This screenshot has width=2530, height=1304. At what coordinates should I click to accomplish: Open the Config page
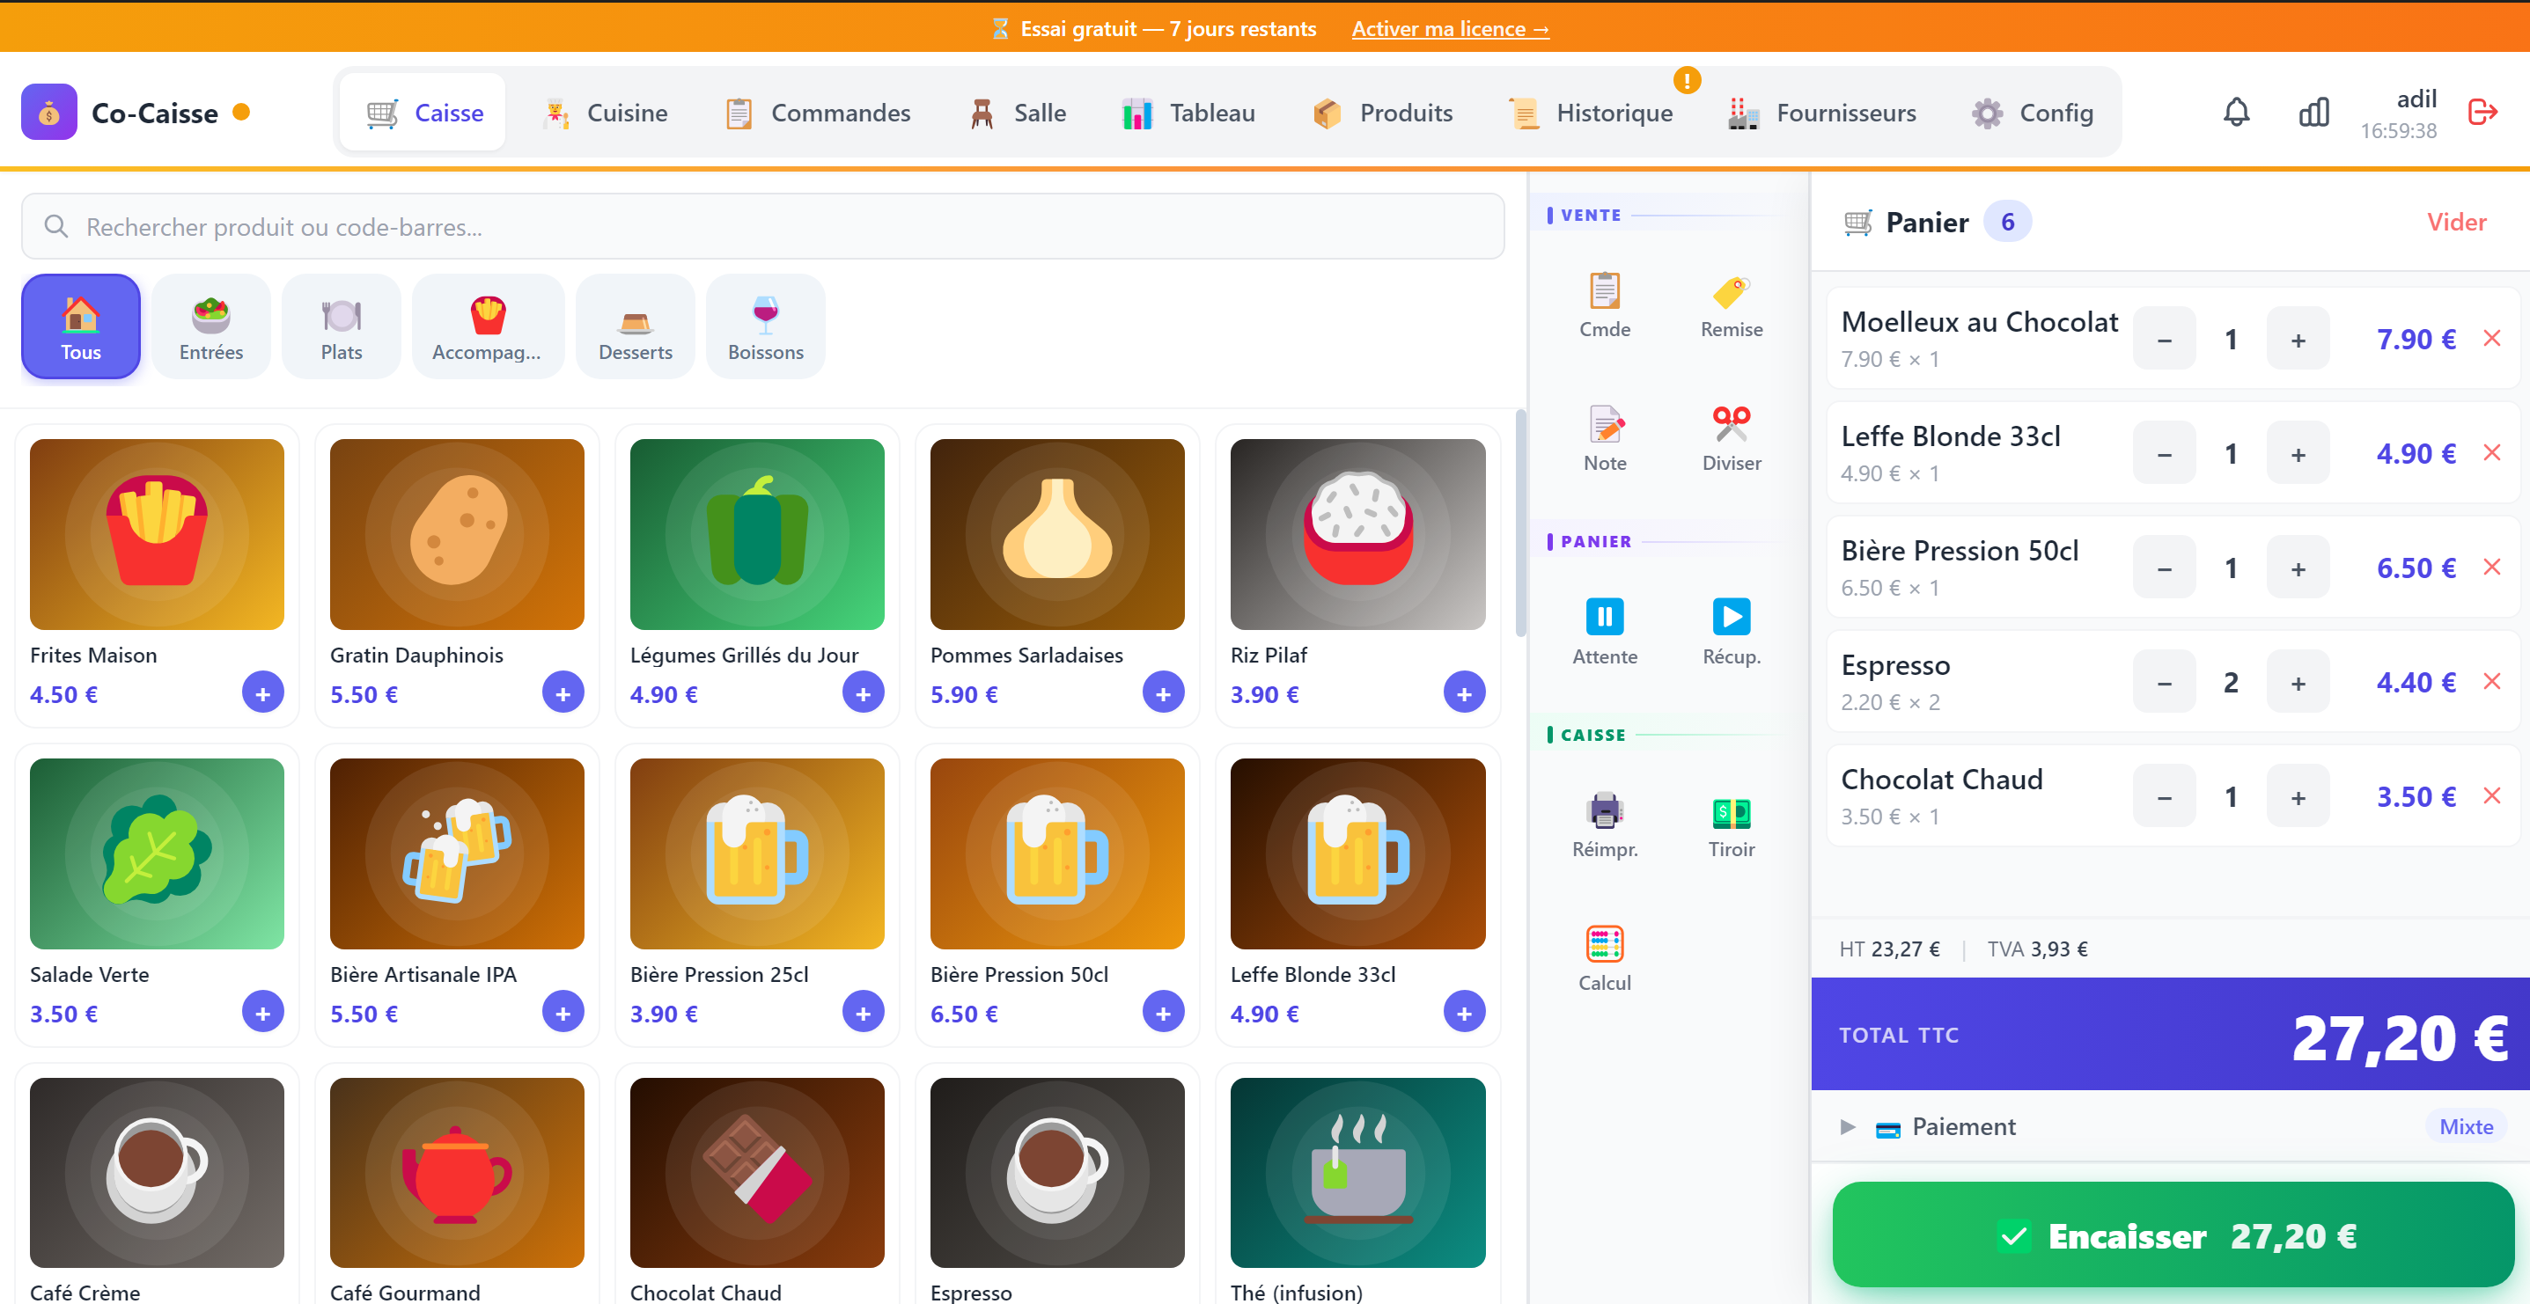[2033, 112]
